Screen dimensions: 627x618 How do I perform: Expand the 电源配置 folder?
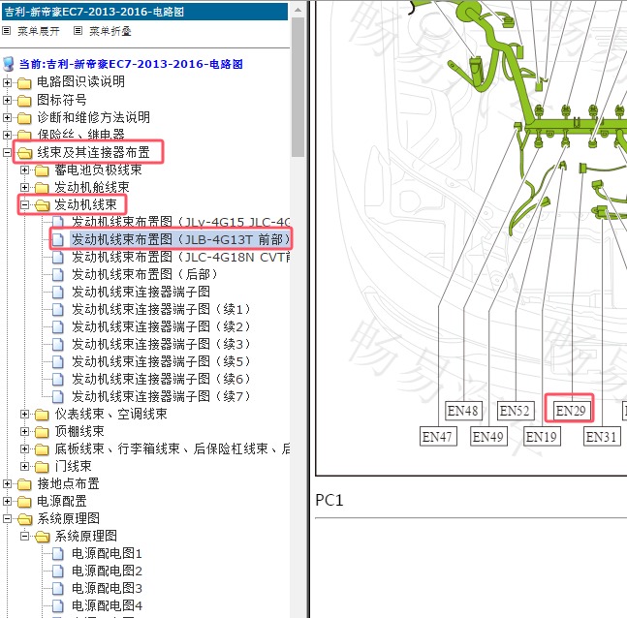(x=7, y=501)
